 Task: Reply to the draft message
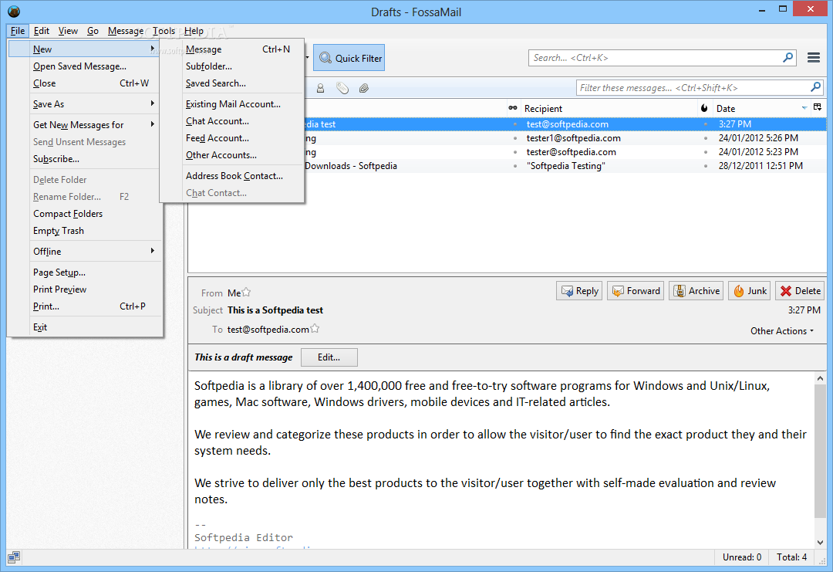coord(579,291)
